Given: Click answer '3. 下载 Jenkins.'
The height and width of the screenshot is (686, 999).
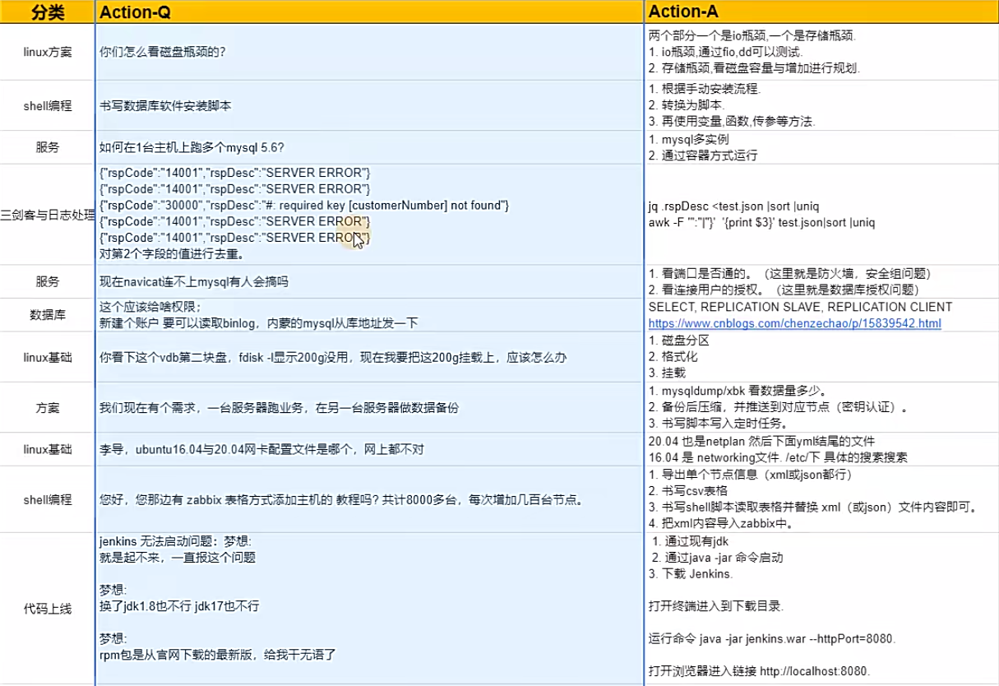Looking at the screenshot, I should point(691,573).
